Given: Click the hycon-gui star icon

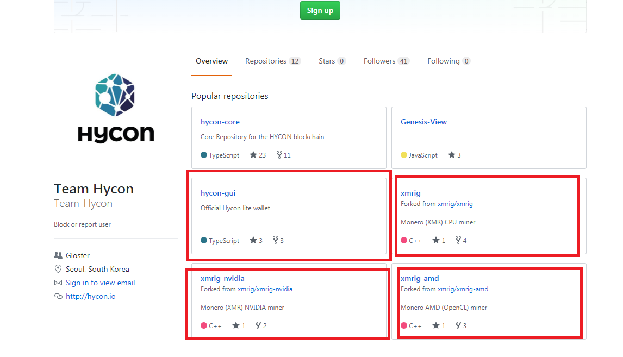Looking at the screenshot, I should [x=253, y=240].
